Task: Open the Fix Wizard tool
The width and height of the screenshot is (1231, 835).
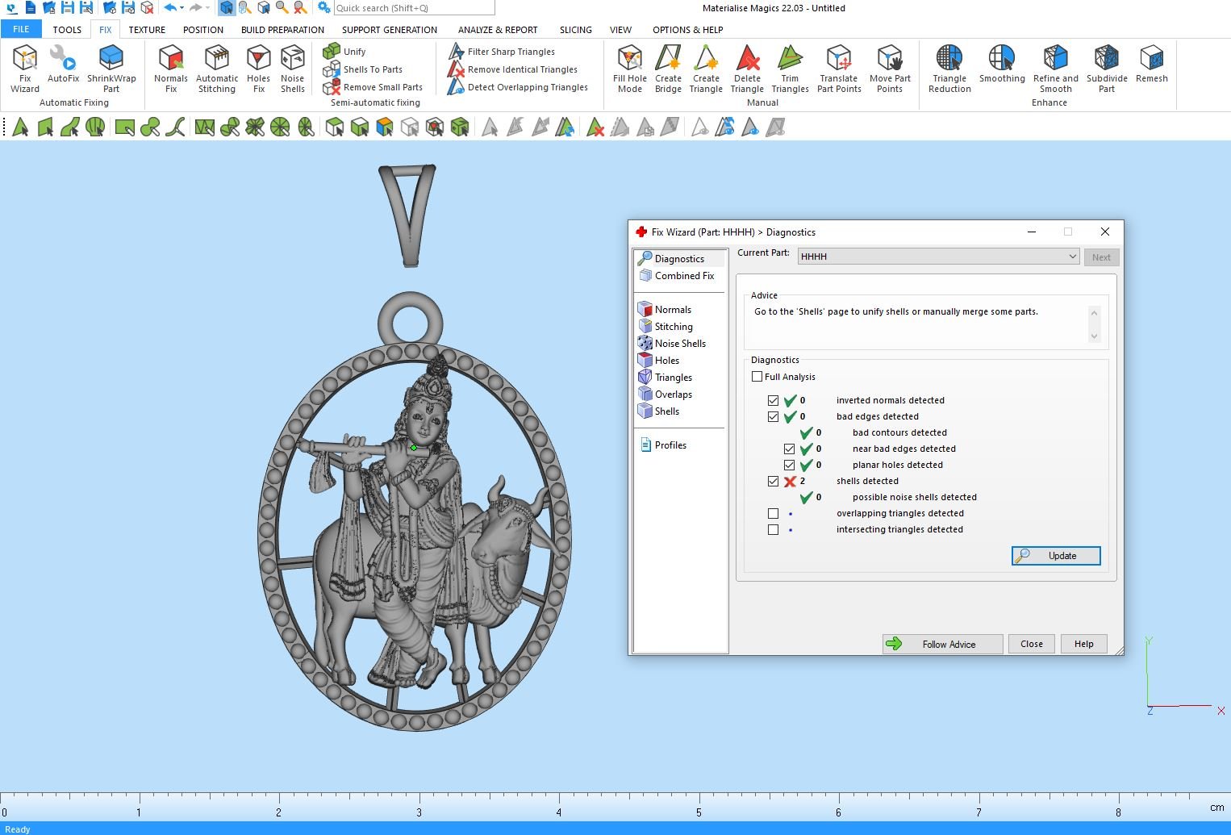Action: (x=24, y=69)
